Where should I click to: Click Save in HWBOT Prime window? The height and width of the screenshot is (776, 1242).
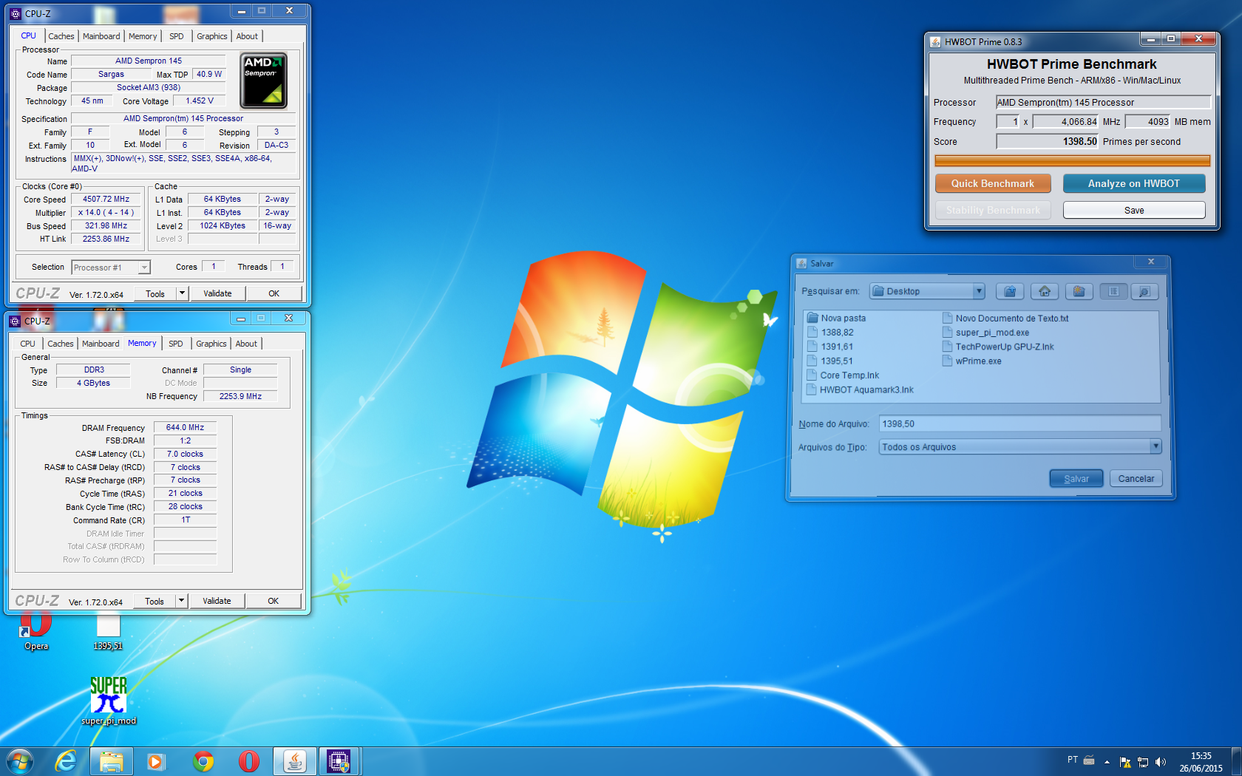(1134, 211)
